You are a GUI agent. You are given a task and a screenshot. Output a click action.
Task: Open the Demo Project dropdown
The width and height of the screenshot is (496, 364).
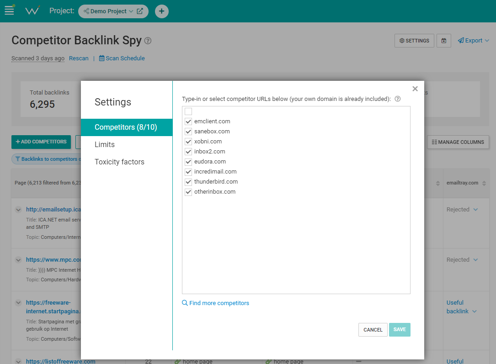108,11
